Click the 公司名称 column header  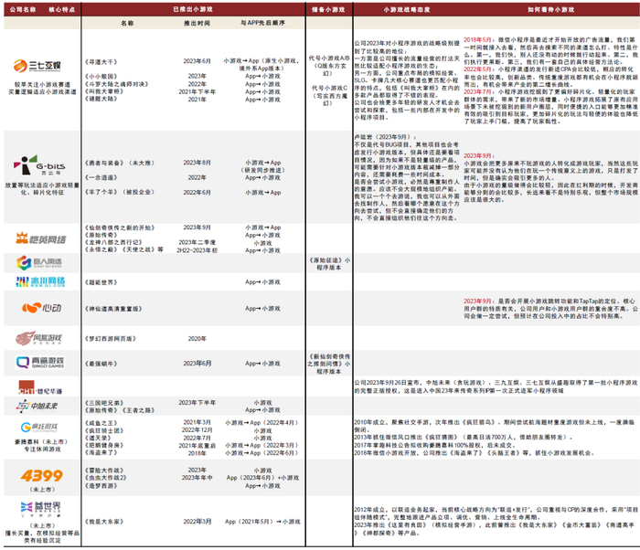pyautogui.click(x=23, y=9)
